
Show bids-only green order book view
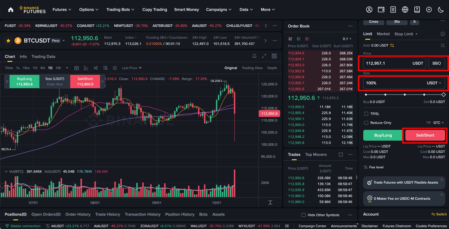point(298,39)
